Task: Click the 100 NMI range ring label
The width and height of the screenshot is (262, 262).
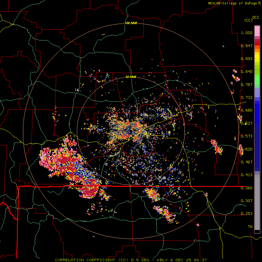Action: point(131,23)
